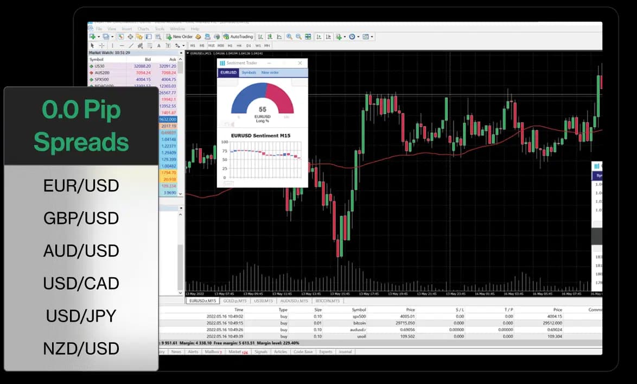Select the crosshair cursor tool
637x384 pixels.
(101, 46)
